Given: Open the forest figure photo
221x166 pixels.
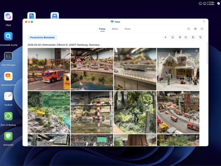Looking at the screenshot, I should [x=135, y=112].
